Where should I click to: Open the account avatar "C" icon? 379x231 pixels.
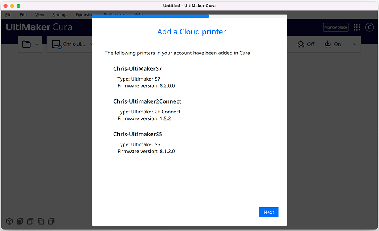pyautogui.click(x=369, y=28)
